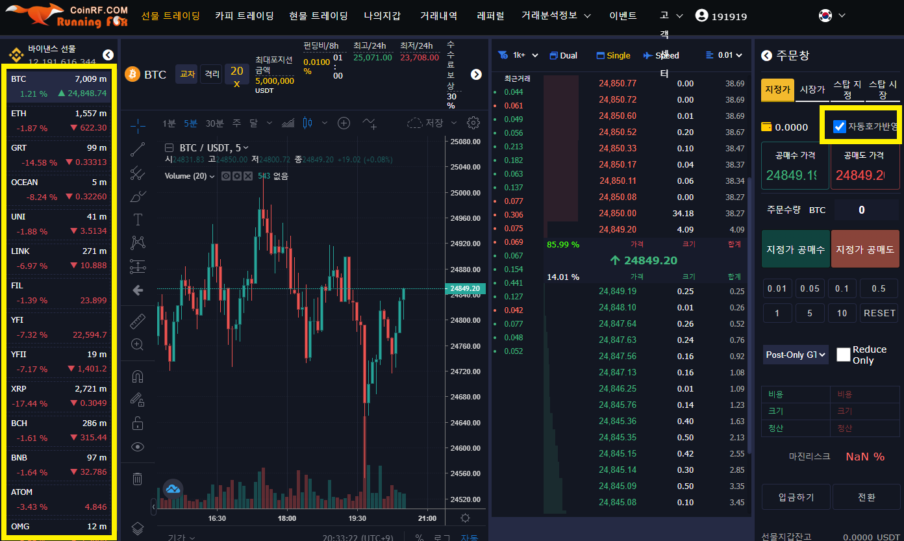Image resolution: width=904 pixels, height=541 pixels.
Task: Expand the ticker info bar arrow
Action: 476,74
